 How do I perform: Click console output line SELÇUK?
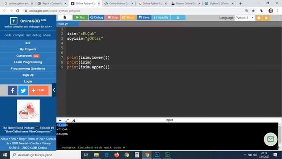(62, 134)
